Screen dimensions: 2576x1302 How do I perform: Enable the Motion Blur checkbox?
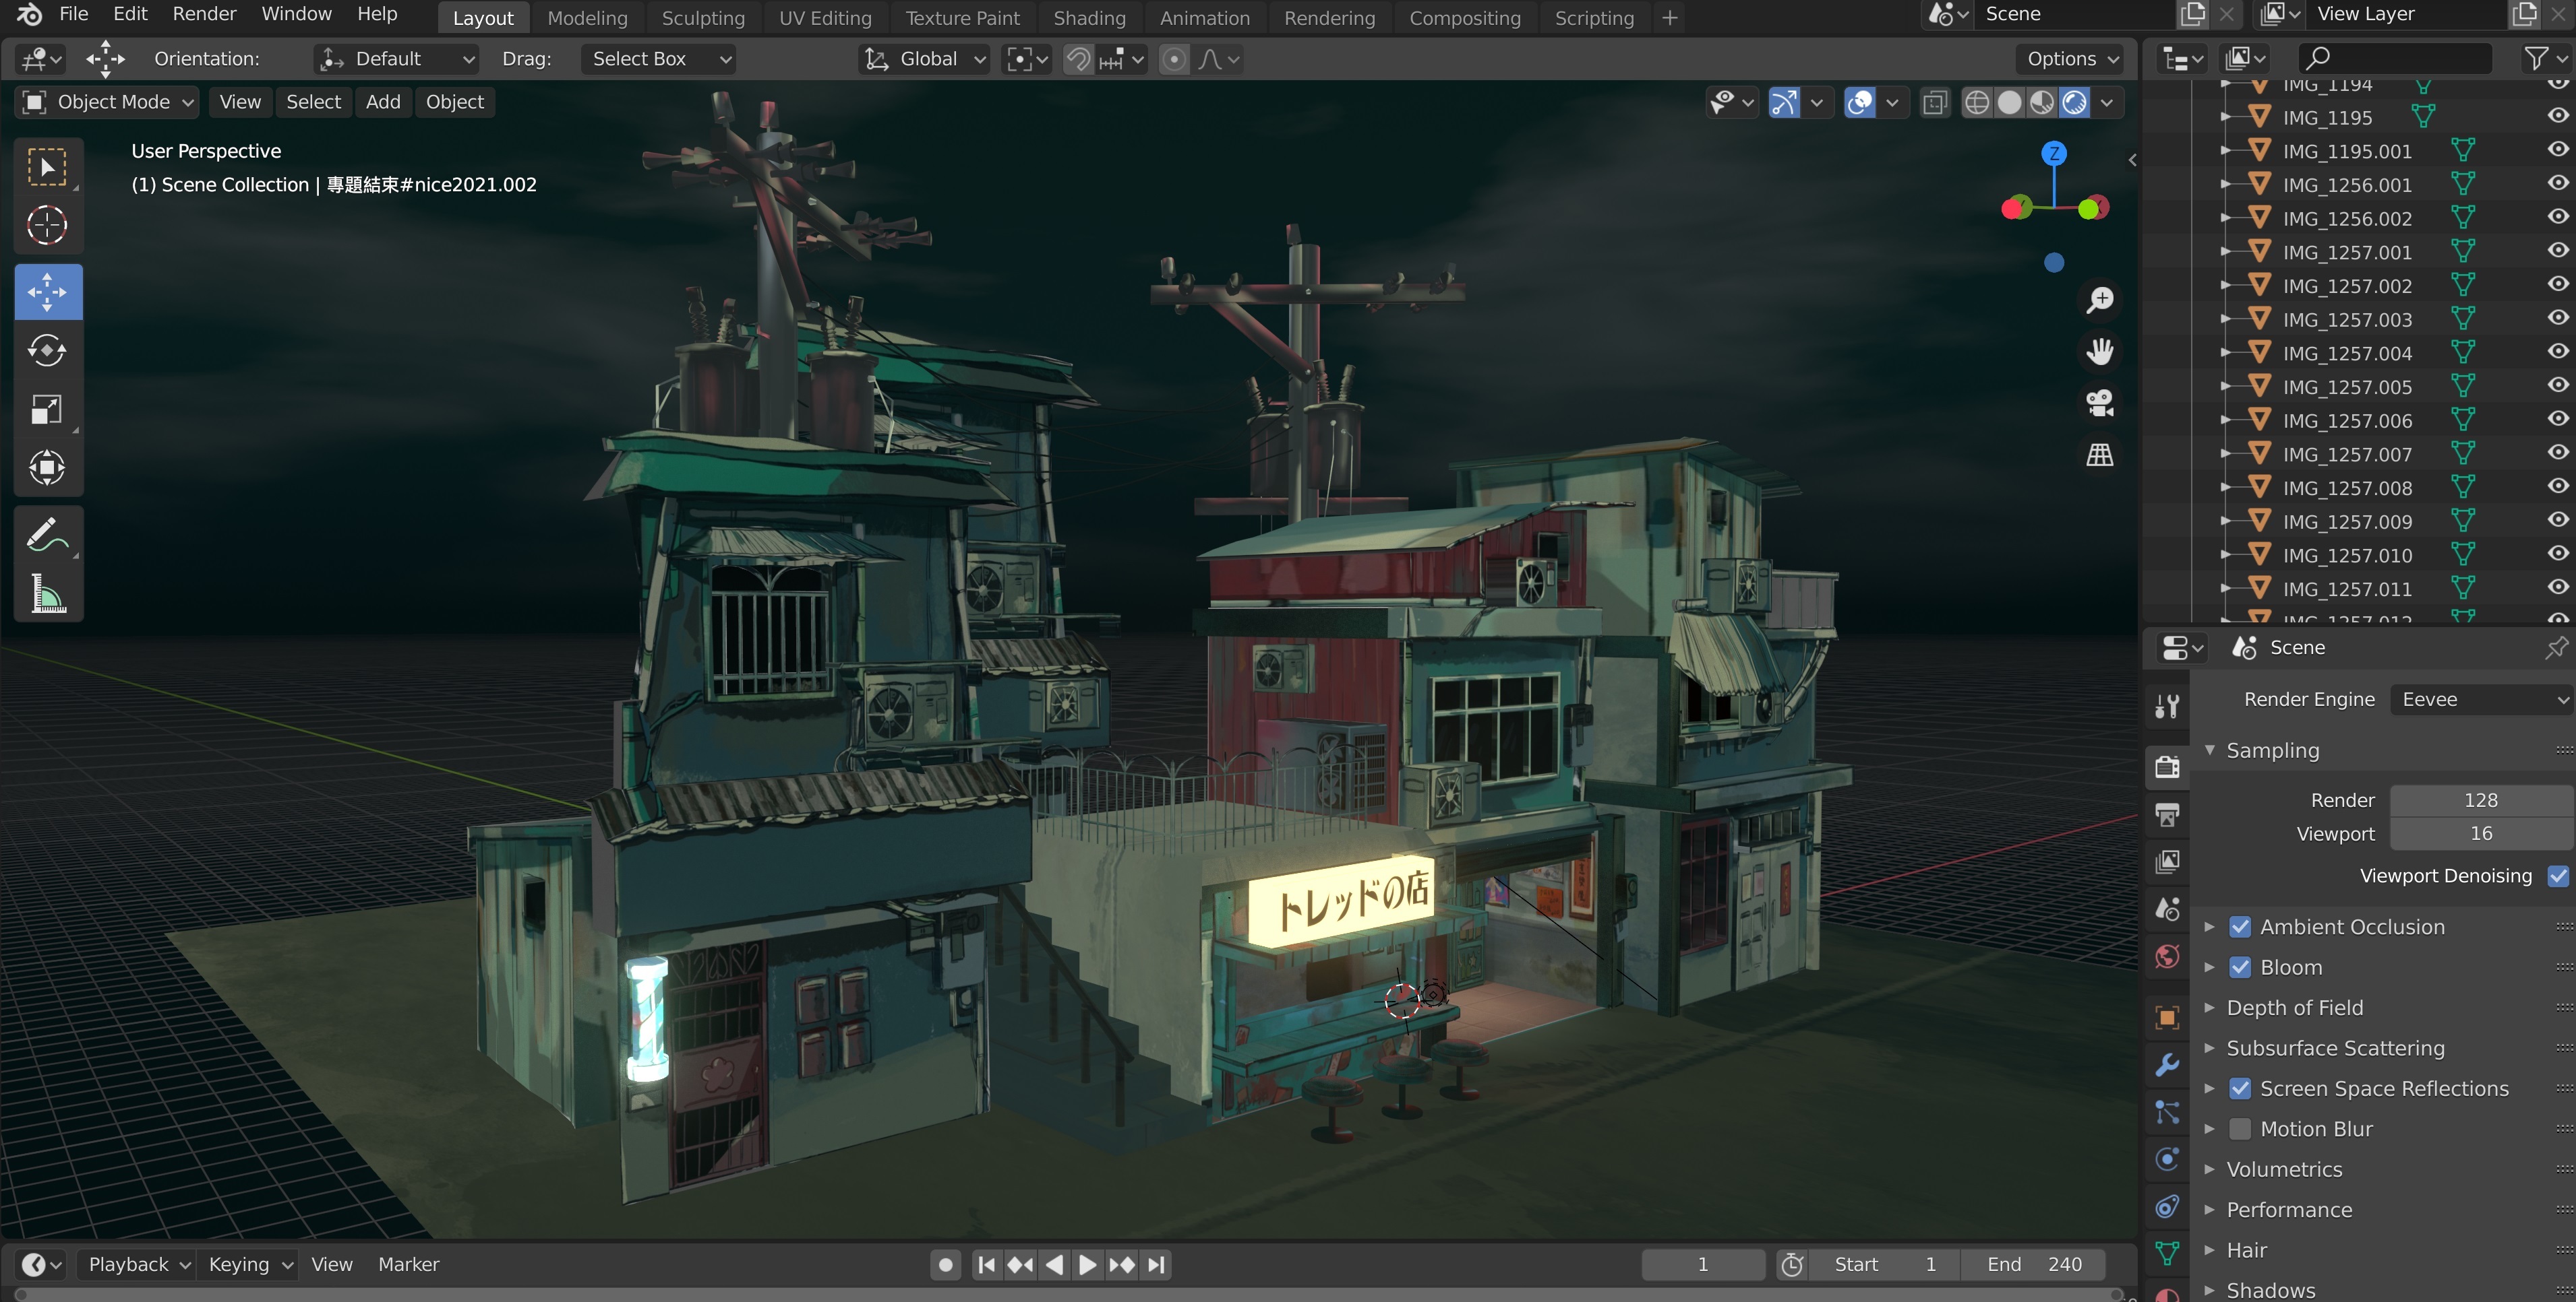2240,1129
